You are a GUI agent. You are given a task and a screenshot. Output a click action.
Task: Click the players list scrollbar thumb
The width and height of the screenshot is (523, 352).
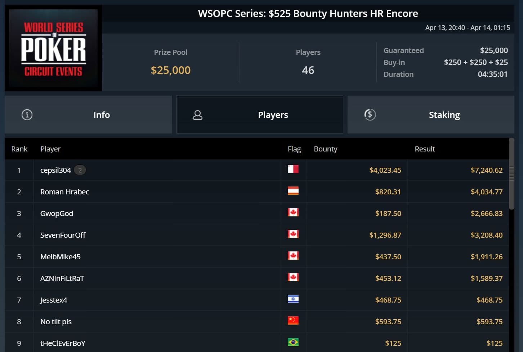point(511,173)
